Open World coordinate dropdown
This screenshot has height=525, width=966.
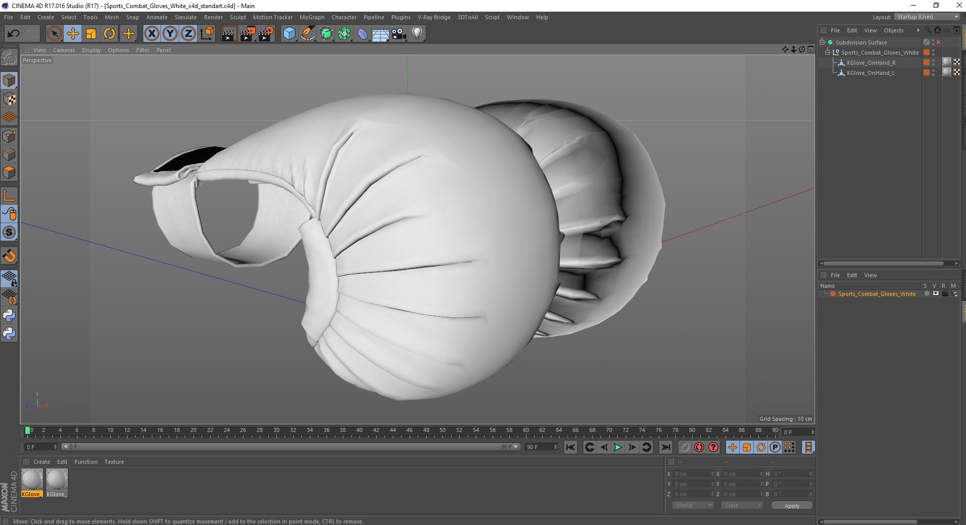[x=693, y=505]
